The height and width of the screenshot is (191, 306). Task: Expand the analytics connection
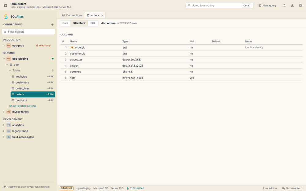click(4, 125)
